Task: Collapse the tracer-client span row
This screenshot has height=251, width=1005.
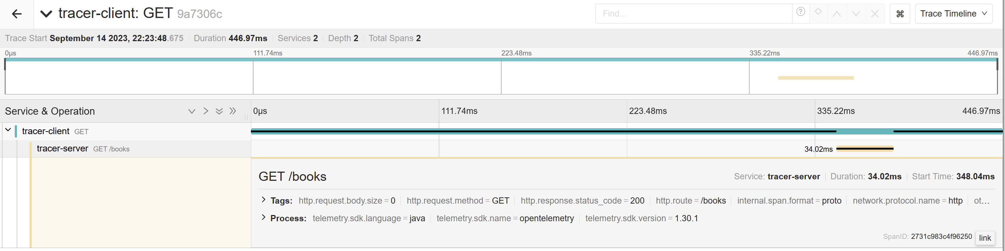Action: pyautogui.click(x=8, y=130)
